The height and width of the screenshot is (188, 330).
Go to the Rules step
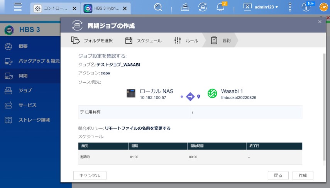[186, 41]
